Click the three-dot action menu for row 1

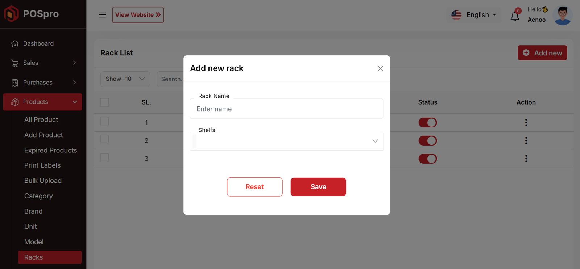pyautogui.click(x=526, y=123)
